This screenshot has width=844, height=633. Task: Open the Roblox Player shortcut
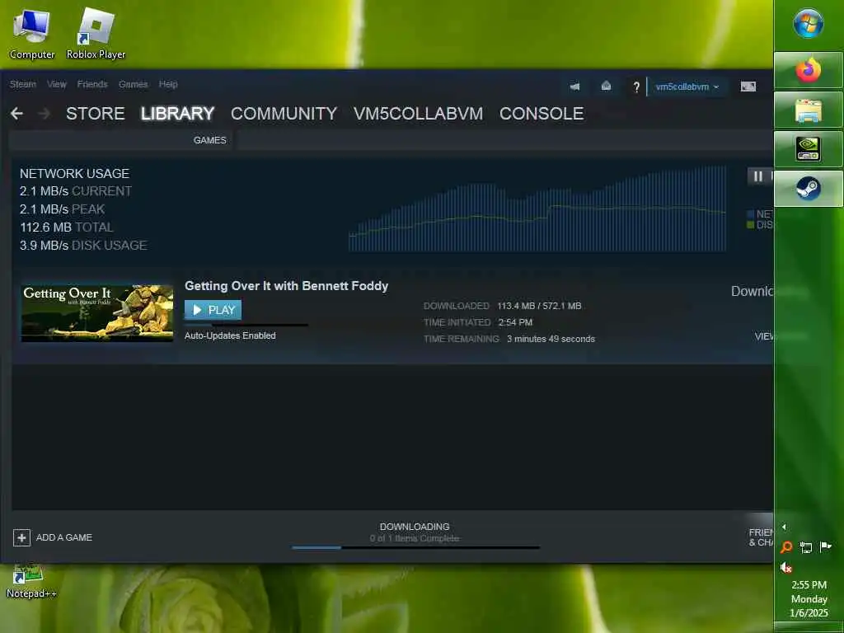click(96, 34)
